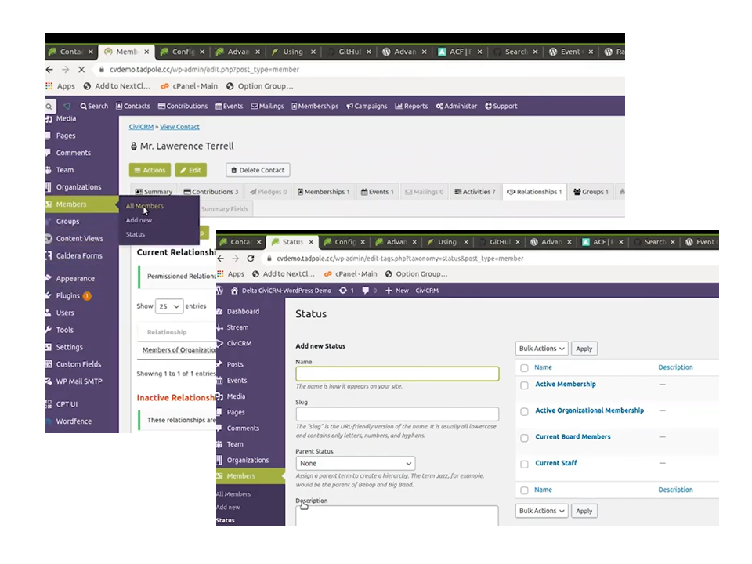752x564 pixels.
Task: Open the Parent Status None dropdown
Action: [x=356, y=464]
